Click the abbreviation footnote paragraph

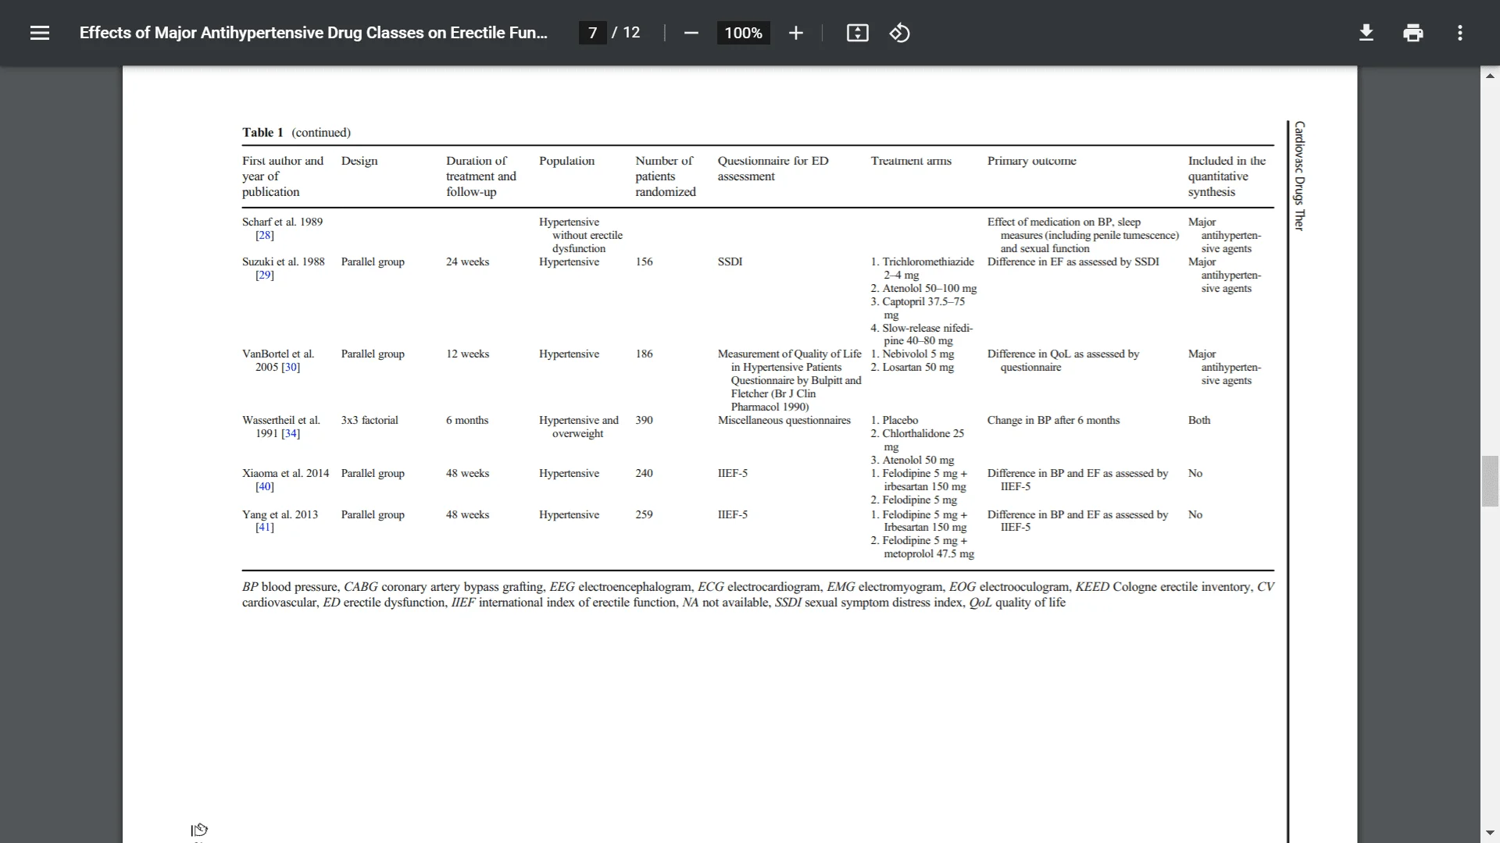tap(758, 595)
